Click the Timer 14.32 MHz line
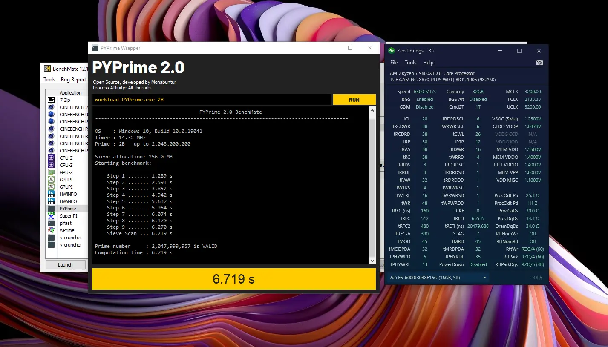 [x=120, y=138]
